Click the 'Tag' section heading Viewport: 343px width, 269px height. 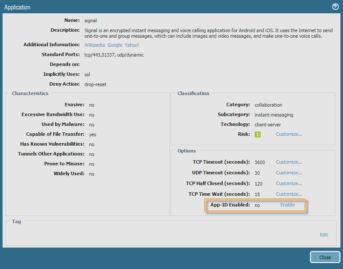[x=16, y=221]
